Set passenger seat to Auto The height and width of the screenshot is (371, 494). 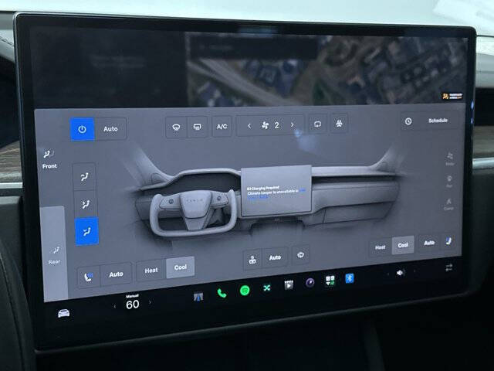point(429,243)
